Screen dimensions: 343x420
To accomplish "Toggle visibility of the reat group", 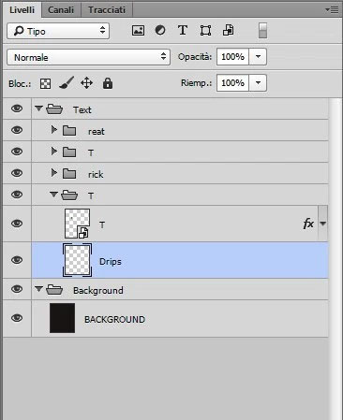I will (17, 130).
